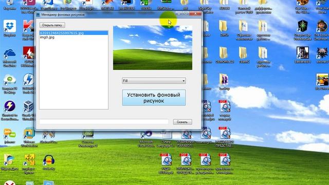Open the Корзина recycle bin icon
329x185 pixels.
(10, 5)
